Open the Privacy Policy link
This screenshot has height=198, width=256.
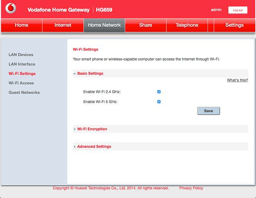pos(191,188)
